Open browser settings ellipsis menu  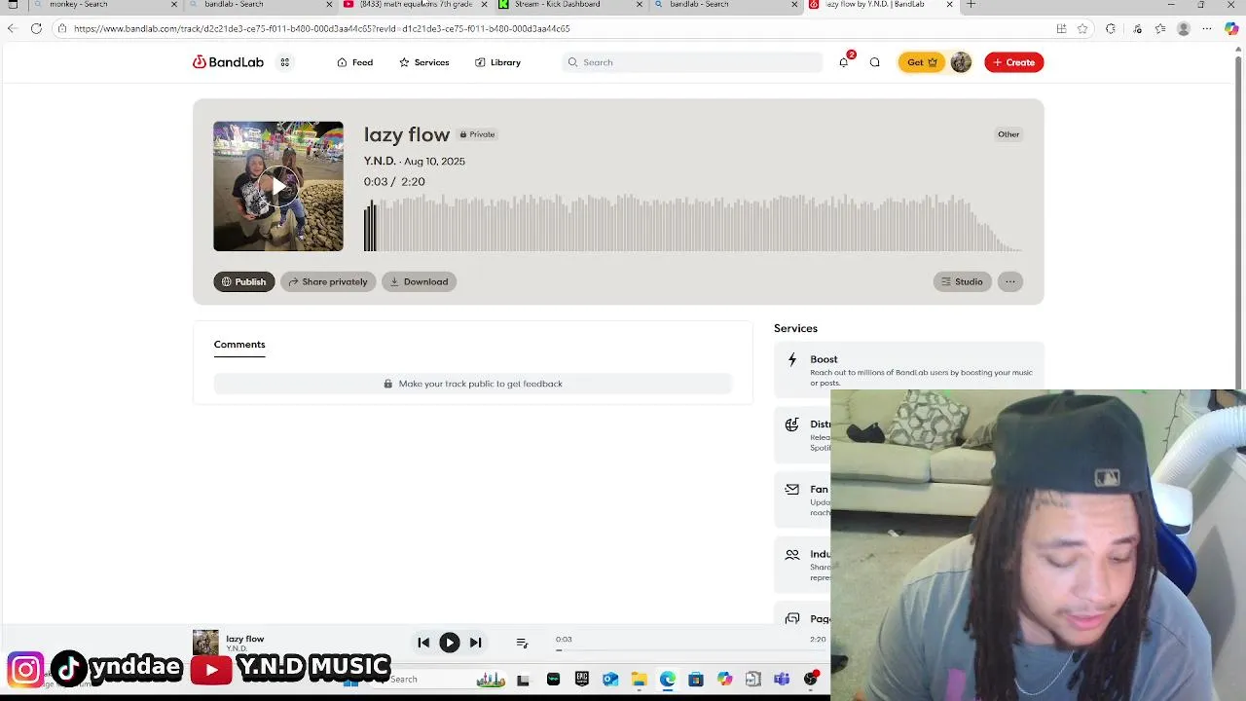1207,28
